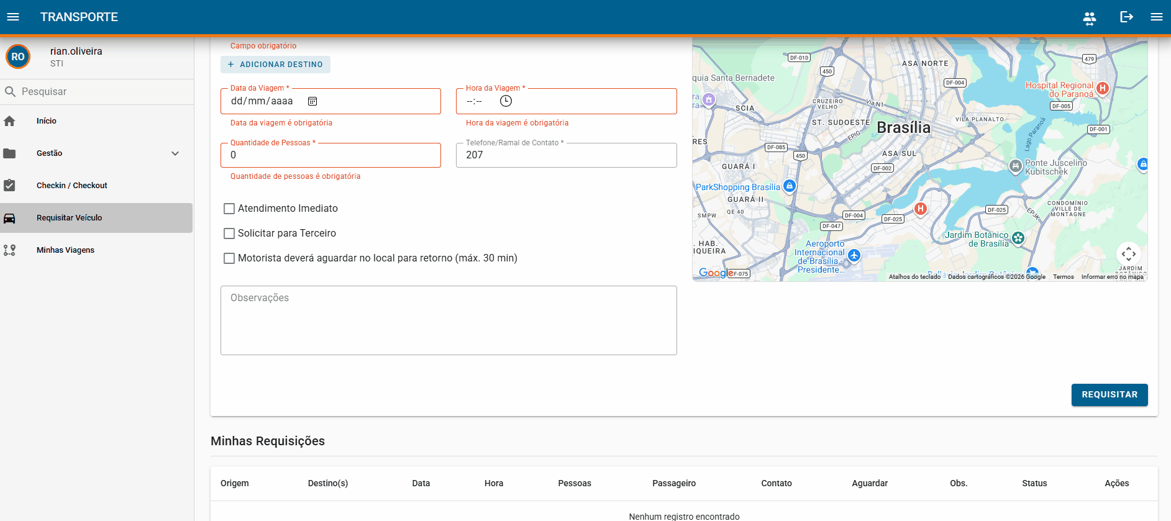Click the Pessoas column header
The image size is (1171, 521).
[x=575, y=483]
